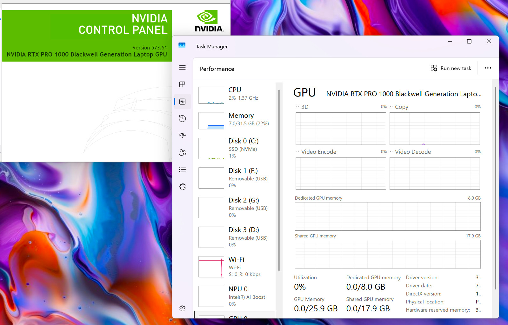The width and height of the screenshot is (508, 325).
Task: Open the Copy engine graph dropdown
Action: (399, 107)
